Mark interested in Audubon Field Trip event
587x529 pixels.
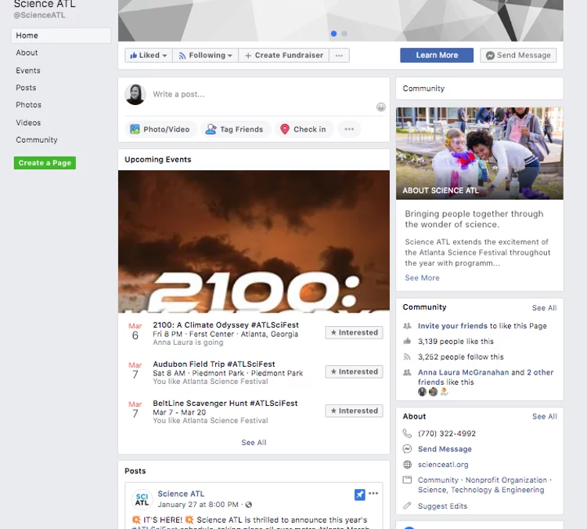[x=354, y=371]
